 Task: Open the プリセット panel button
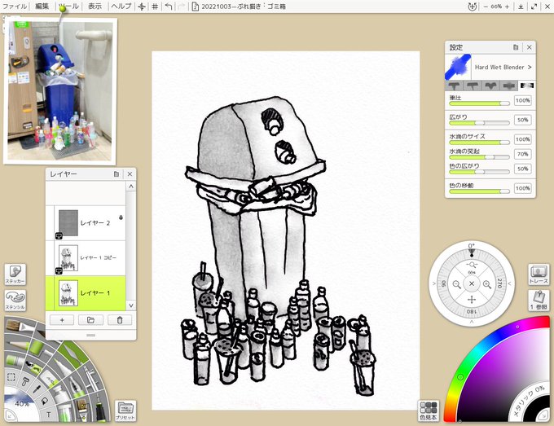click(x=125, y=411)
